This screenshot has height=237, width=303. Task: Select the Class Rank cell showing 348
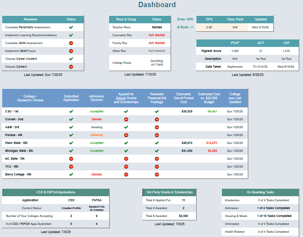click(x=235, y=27)
